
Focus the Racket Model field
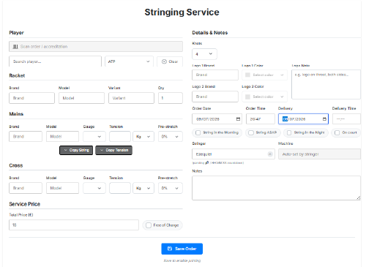click(81, 98)
